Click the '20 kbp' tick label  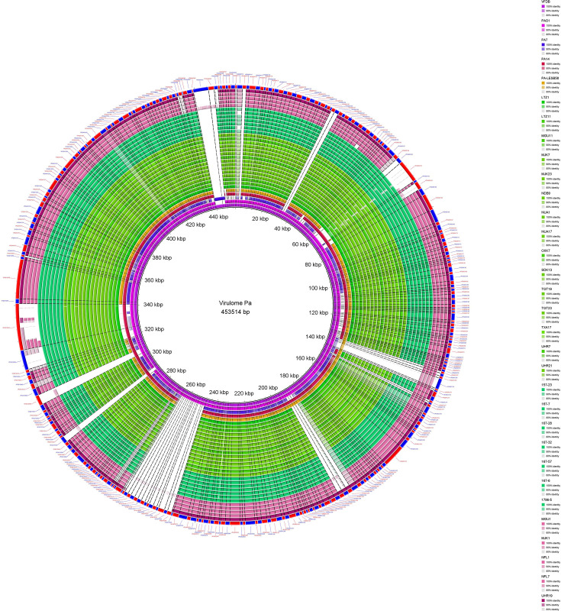260,218
